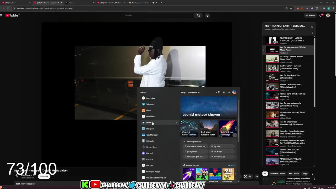Screen dimensions: 336x189
Task: Launch Steam from recent list
Action: coord(159,123)
